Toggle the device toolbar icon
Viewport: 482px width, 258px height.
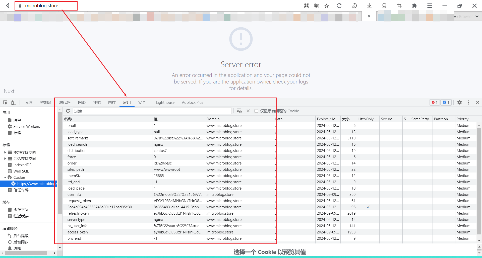pos(14,102)
